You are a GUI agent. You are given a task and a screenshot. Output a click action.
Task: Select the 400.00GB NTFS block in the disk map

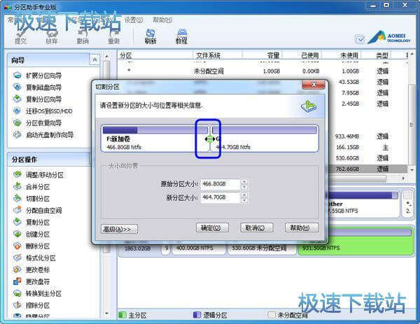(x=198, y=248)
